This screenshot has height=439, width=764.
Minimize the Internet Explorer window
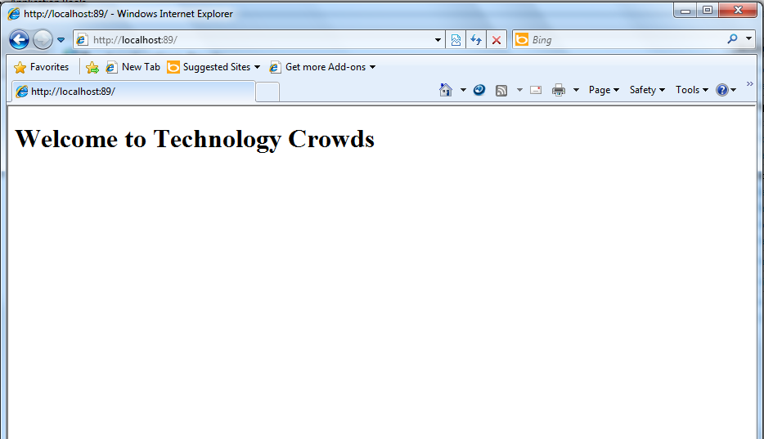coord(685,11)
